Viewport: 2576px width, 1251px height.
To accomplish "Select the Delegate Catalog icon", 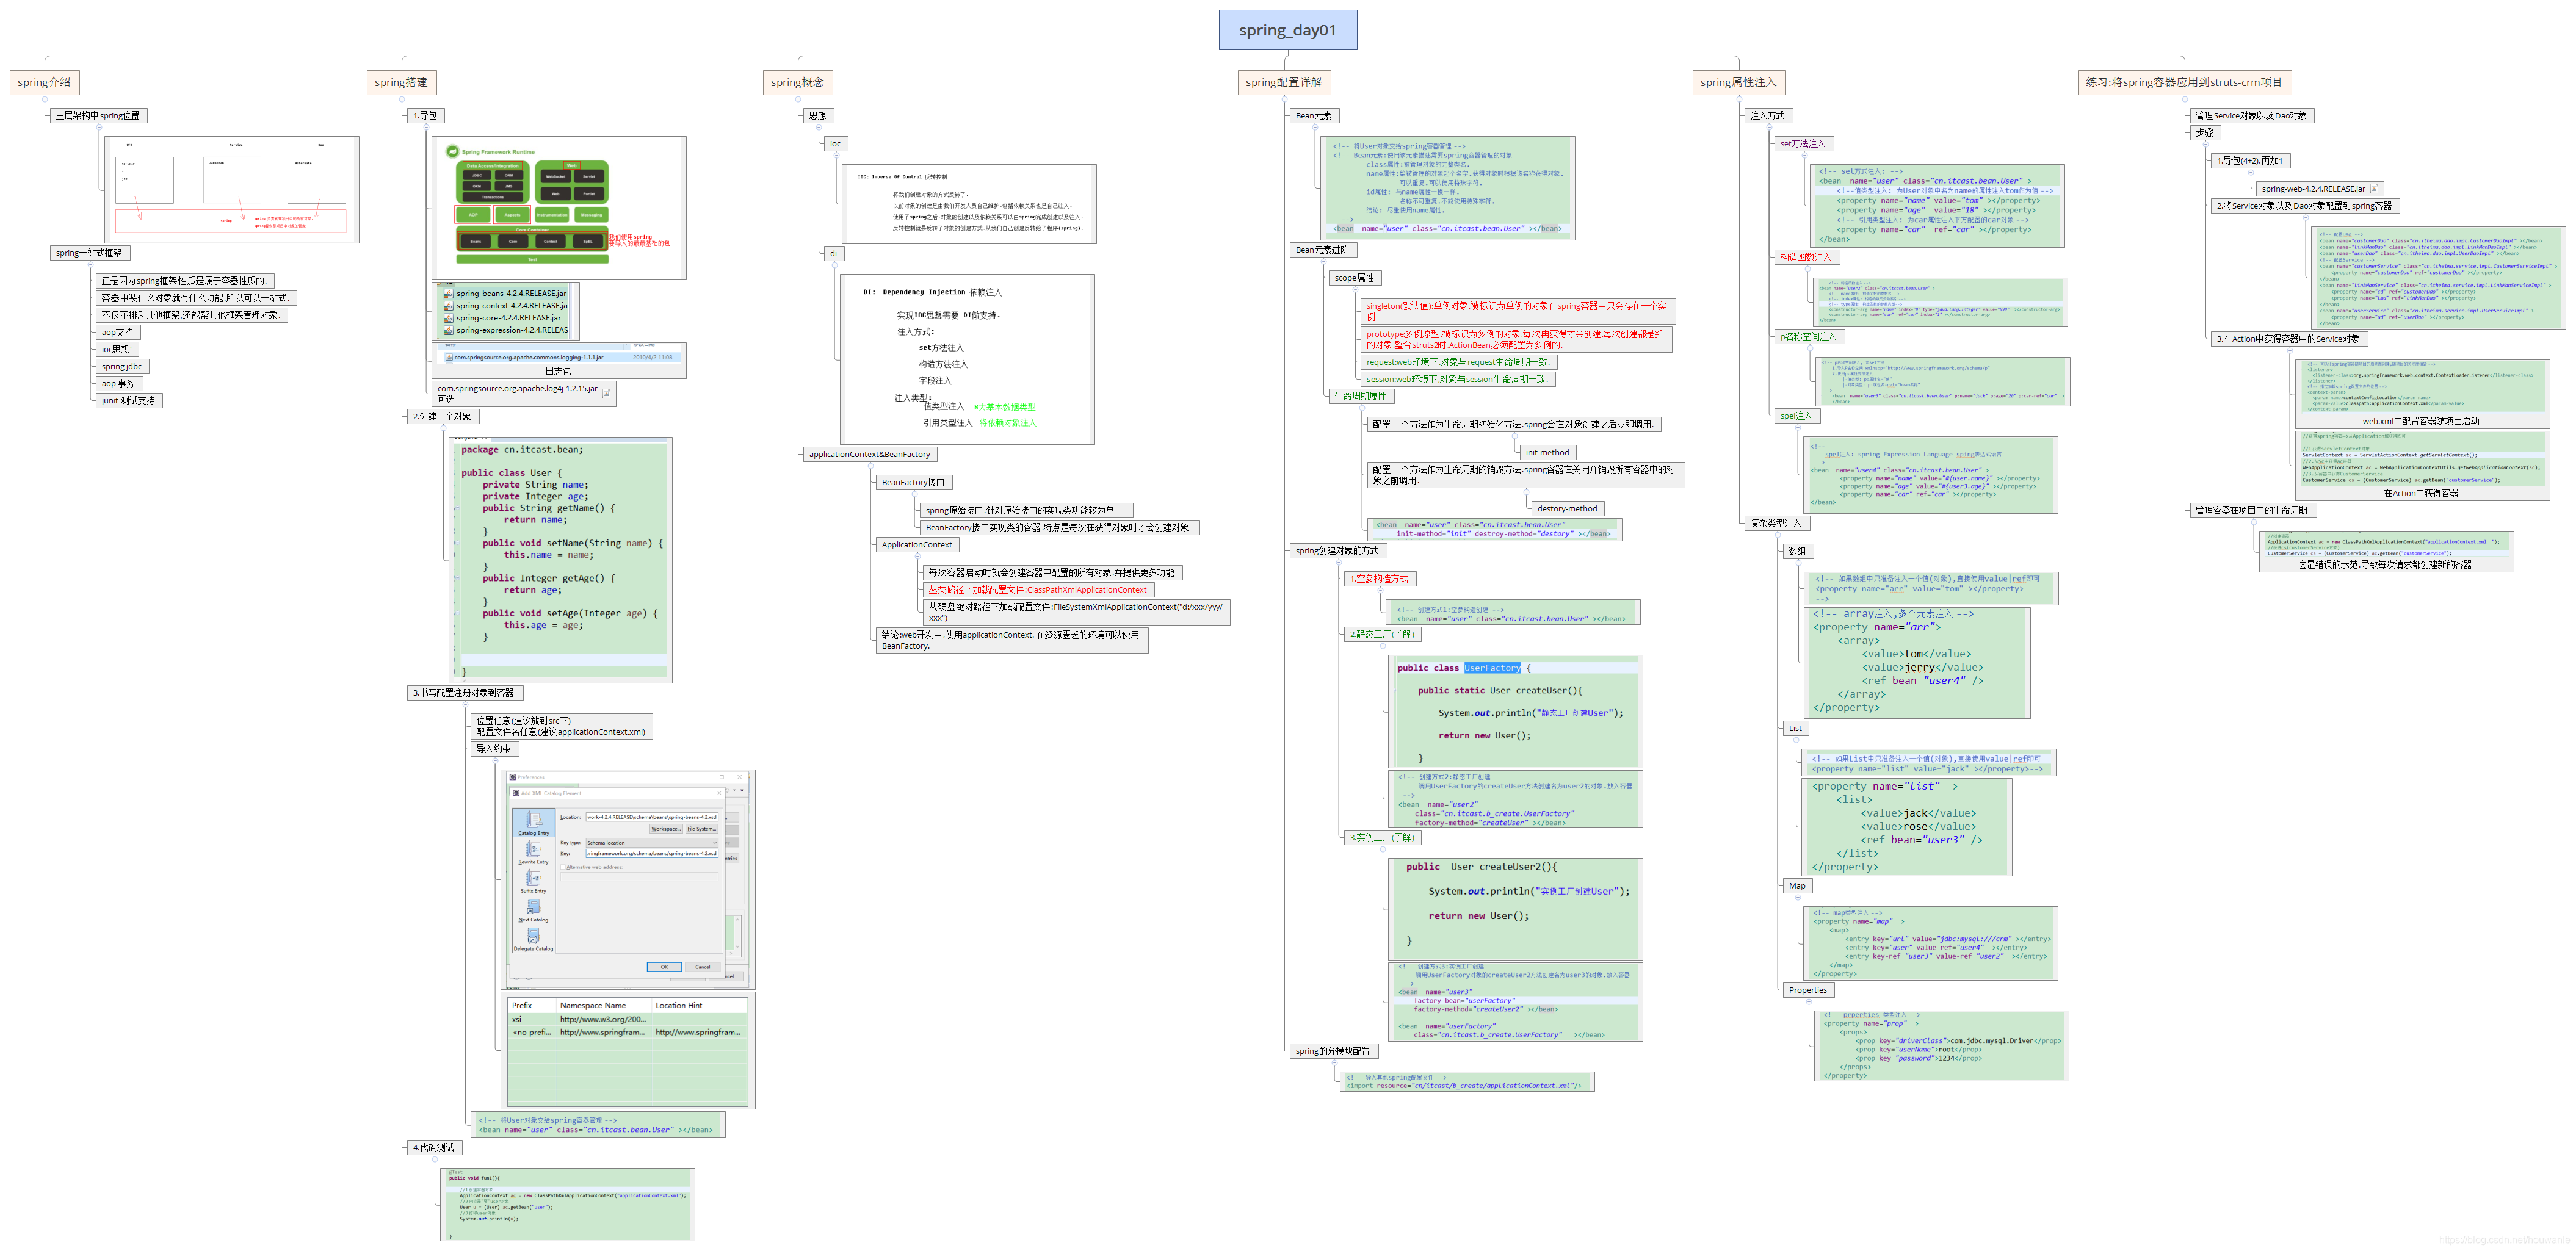I will pos(533,936).
